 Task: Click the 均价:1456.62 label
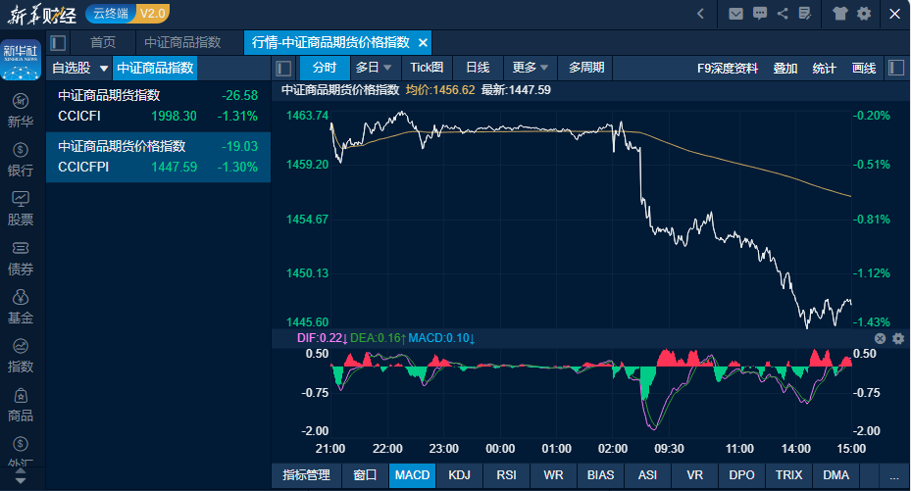click(440, 90)
